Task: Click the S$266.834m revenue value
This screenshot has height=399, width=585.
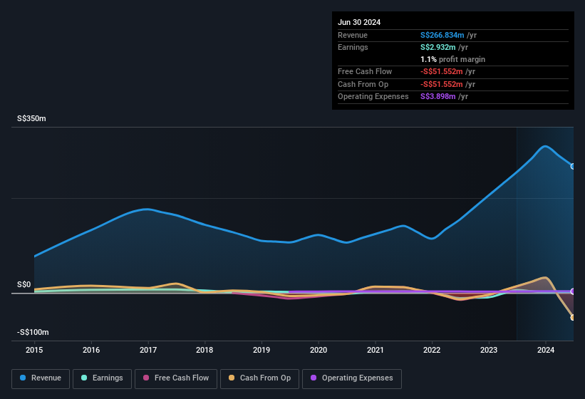Action: tap(442, 35)
